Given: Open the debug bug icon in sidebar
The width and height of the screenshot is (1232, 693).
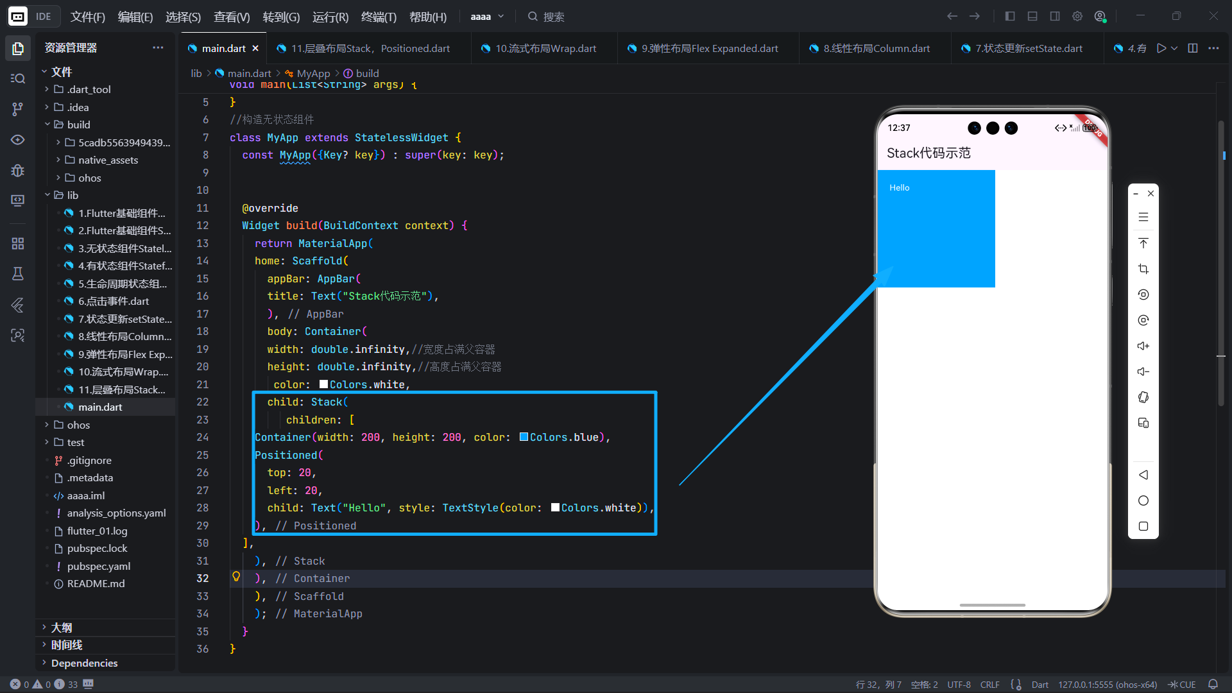Looking at the screenshot, I should tap(17, 171).
